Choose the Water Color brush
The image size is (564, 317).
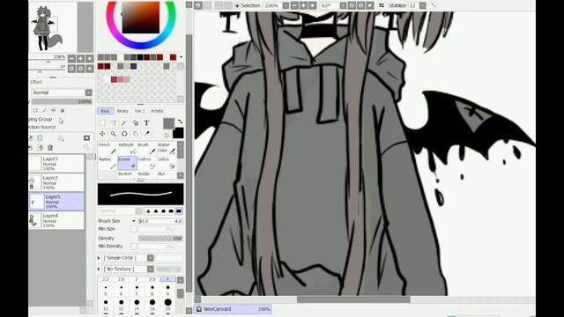166,149
